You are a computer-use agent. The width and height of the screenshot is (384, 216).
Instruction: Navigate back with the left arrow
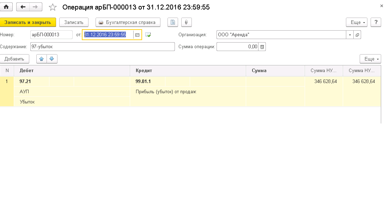click(23, 7)
